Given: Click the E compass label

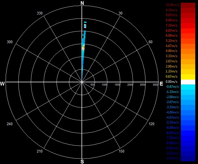Looking at the screenshot, I should click(x=161, y=84).
